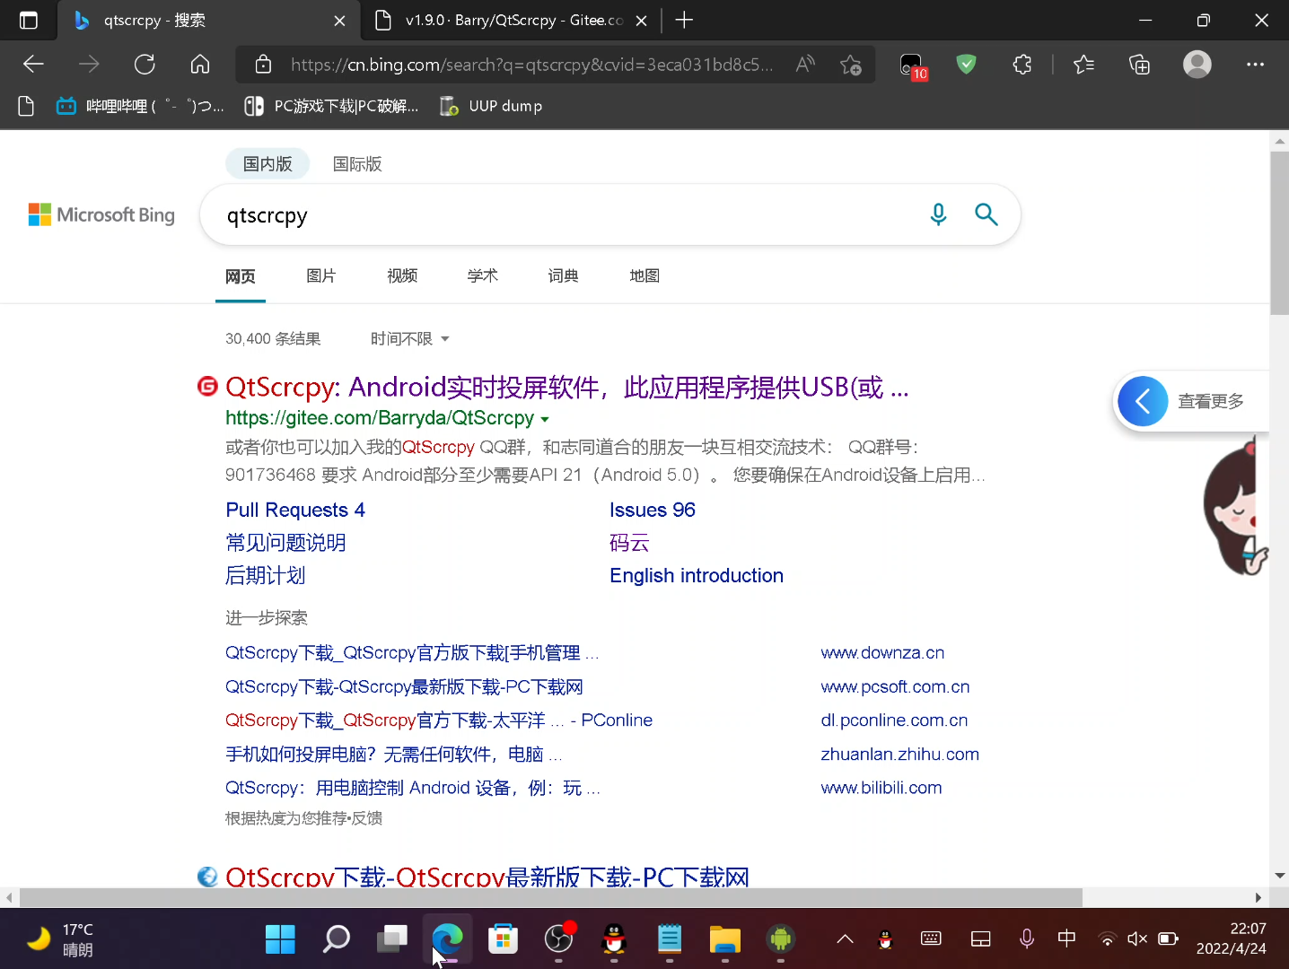Open File Explorer from taskbar
This screenshot has height=969, width=1289.
725,939
